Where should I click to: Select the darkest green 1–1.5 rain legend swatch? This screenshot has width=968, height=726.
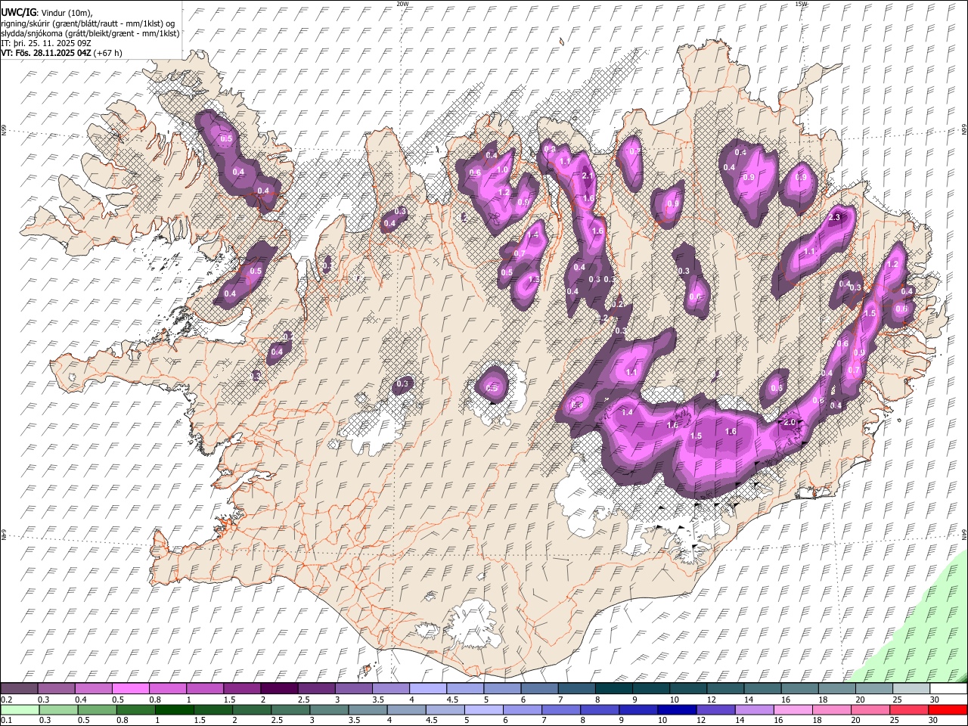tap(174, 710)
